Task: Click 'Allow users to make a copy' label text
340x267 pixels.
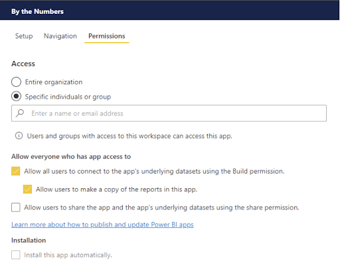Action: (x=116, y=189)
